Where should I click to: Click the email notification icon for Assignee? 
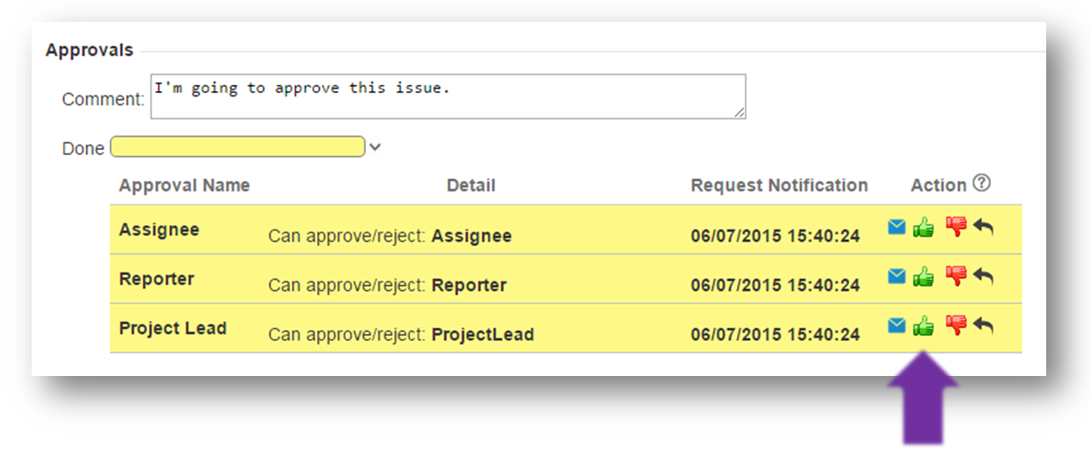tap(895, 228)
